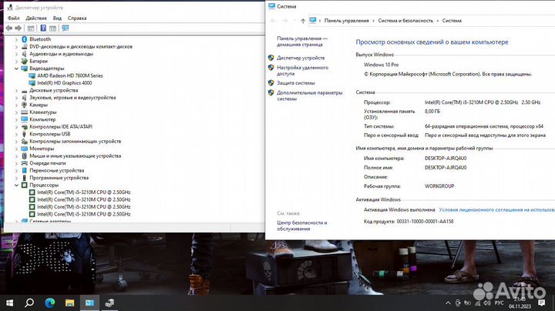Expand Звуковые, игровые и видеоустройства
The height and width of the screenshot is (311, 555).
click(16, 98)
